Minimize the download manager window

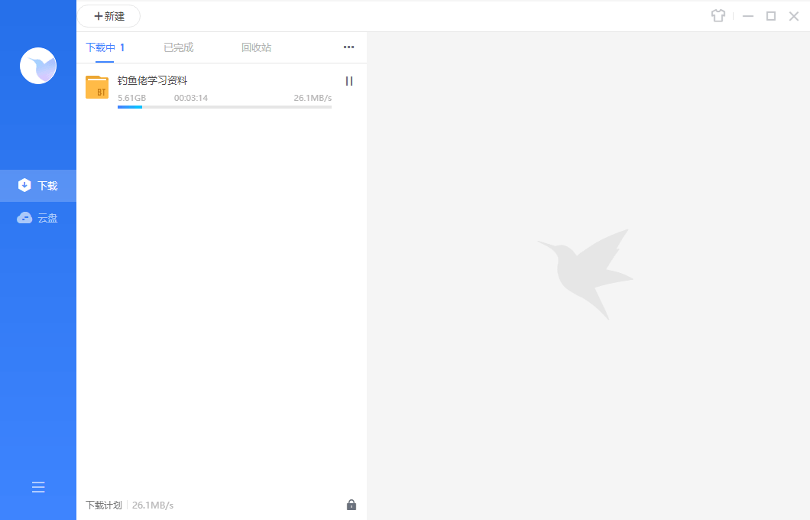point(748,16)
